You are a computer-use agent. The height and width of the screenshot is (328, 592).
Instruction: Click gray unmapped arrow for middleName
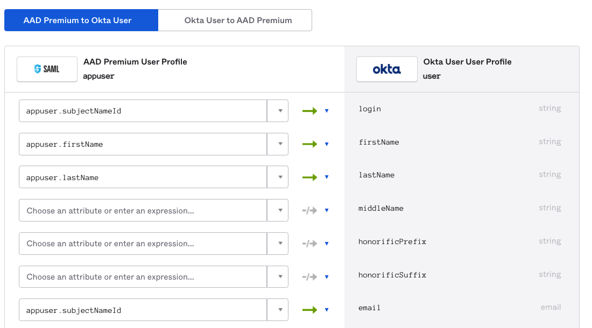[309, 211]
